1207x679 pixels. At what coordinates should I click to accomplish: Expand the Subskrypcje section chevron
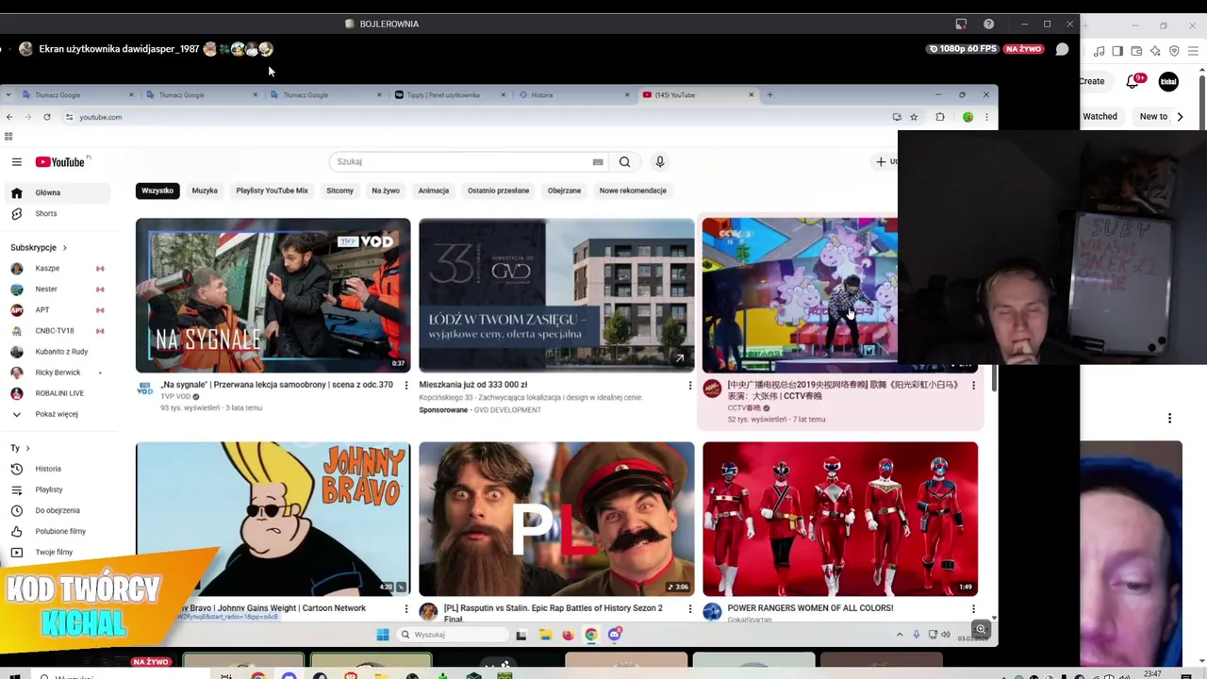[x=64, y=247]
